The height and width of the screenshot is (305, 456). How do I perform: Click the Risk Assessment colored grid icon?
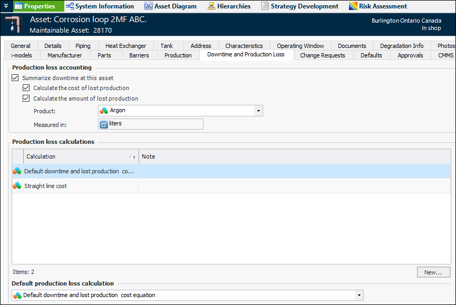pos(353,6)
